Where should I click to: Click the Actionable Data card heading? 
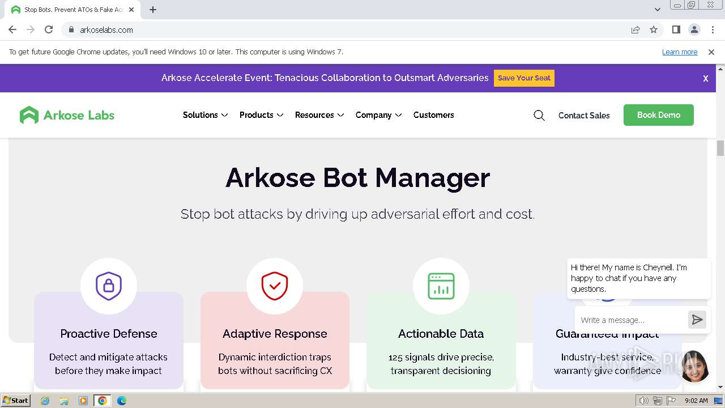tap(441, 334)
